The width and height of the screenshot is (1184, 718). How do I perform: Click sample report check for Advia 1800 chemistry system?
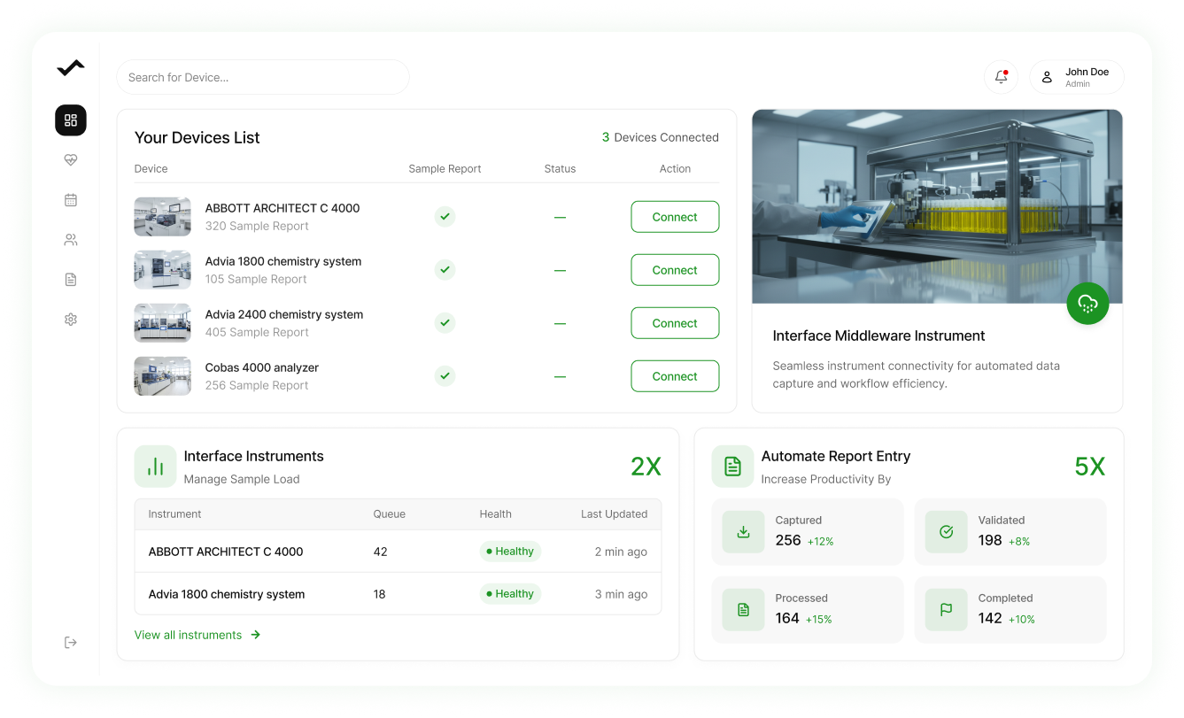[445, 270]
